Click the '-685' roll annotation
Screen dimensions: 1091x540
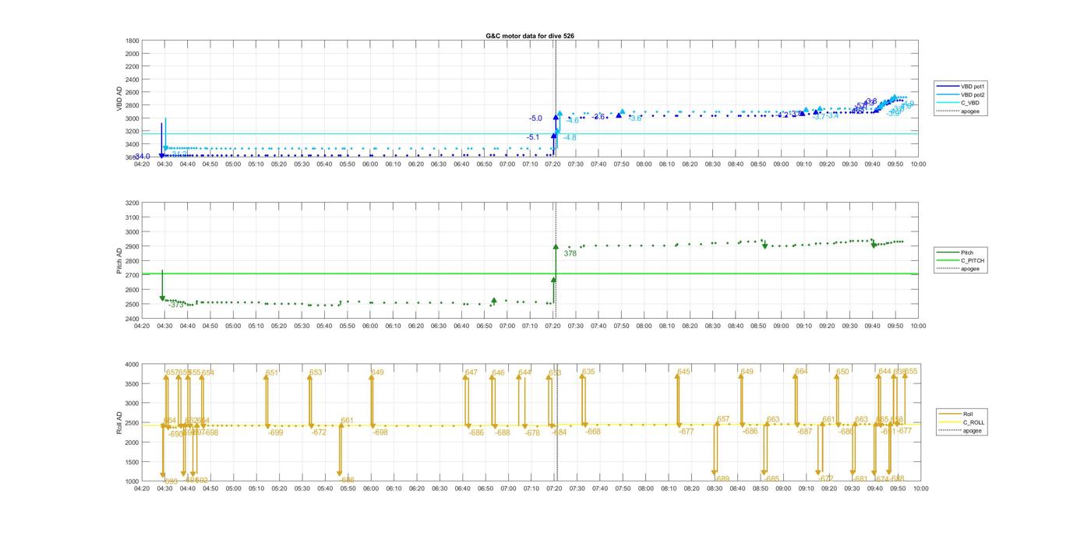click(x=771, y=479)
